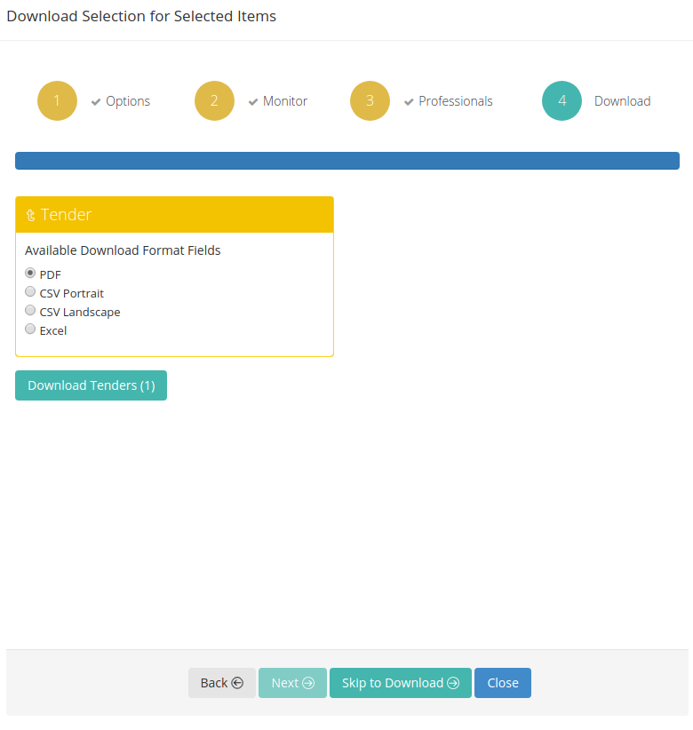Click the Options step label
The height and width of the screenshot is (730, 693).
pos(128,101)
